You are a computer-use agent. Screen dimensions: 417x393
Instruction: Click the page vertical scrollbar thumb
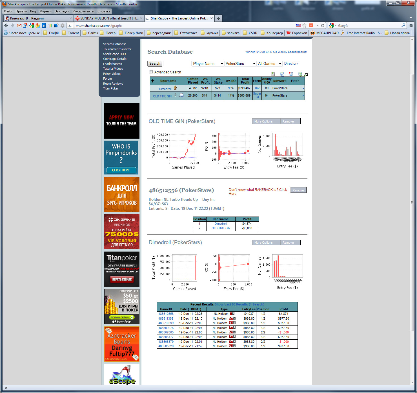[412, 202]
